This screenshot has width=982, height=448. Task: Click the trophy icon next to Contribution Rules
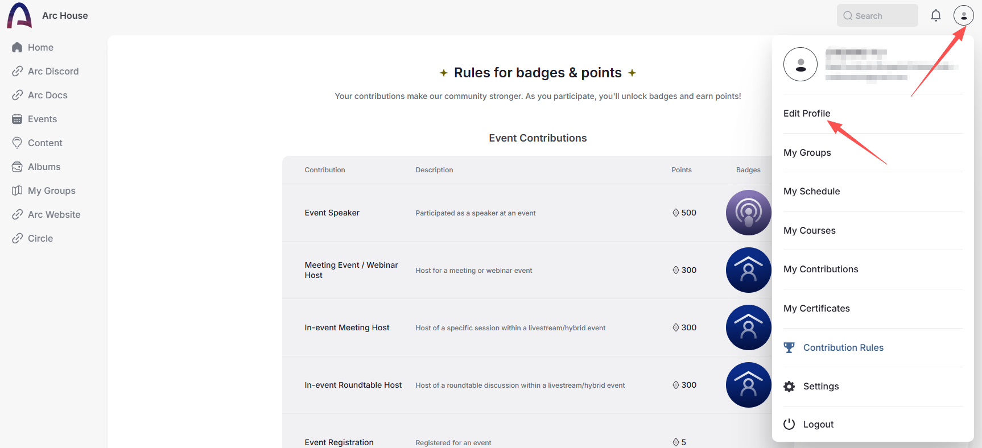789,347
